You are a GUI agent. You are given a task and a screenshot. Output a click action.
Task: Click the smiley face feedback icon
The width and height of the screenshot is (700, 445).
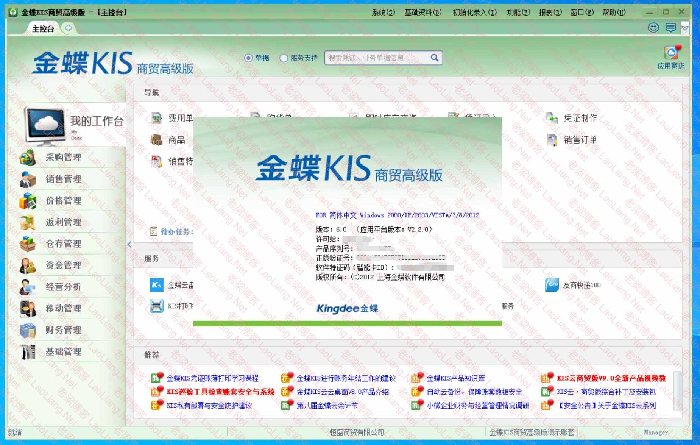pos(653,28)
